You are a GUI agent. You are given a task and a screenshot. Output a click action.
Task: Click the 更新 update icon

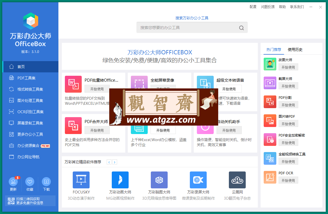pyautogui.click(x=13, y=182)
